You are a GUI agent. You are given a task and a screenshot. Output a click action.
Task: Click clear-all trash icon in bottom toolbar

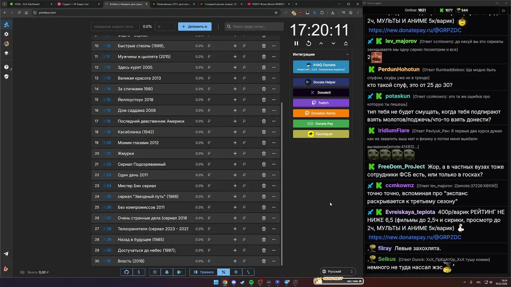[179, 272]
